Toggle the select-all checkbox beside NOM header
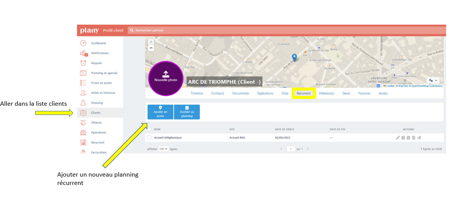 [149, 129]
